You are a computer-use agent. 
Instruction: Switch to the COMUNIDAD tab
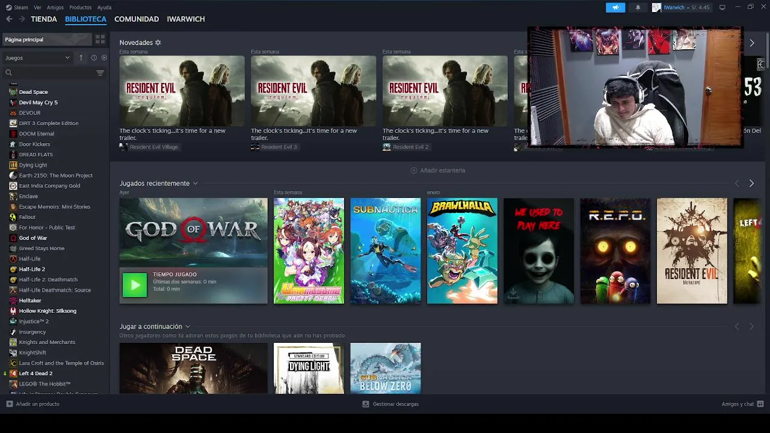[137, 19]
